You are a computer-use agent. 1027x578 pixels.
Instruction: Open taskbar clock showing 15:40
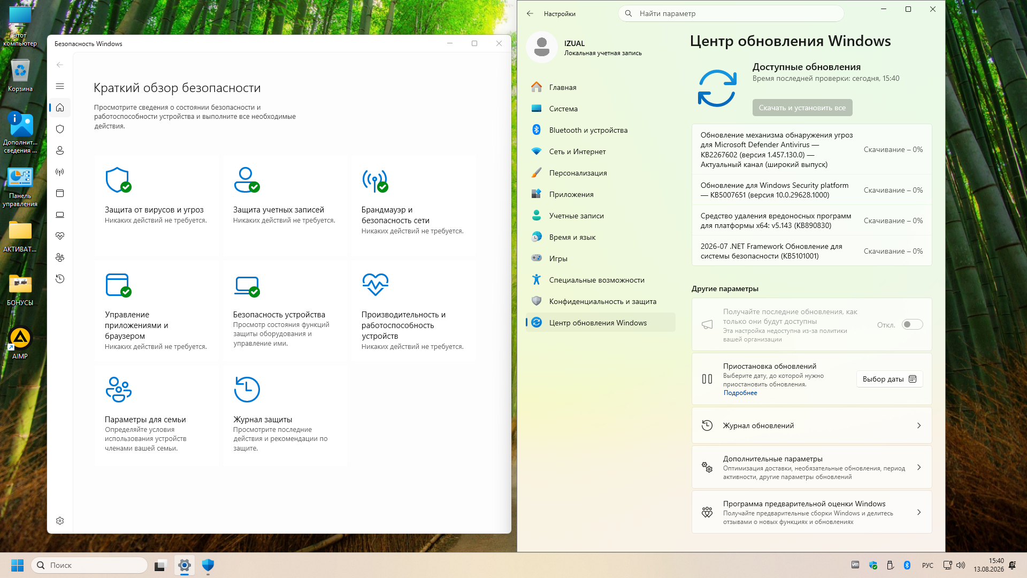pyautogui.click(x=988, y=565)
